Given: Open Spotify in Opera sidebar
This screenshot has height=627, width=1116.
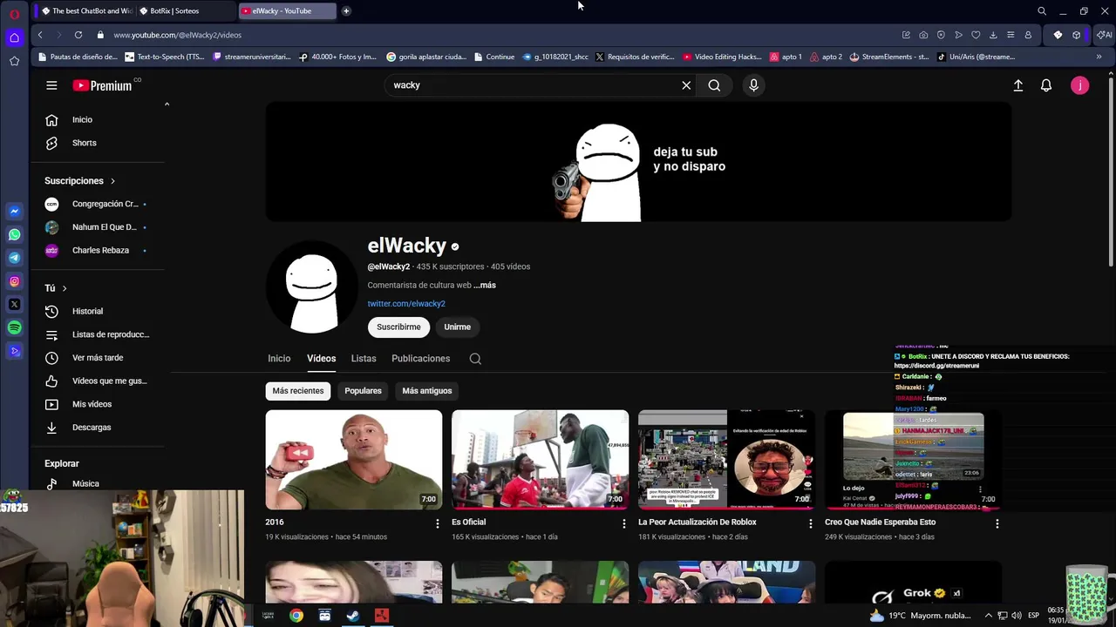Looking at the screenshot, I should point(14,327).
